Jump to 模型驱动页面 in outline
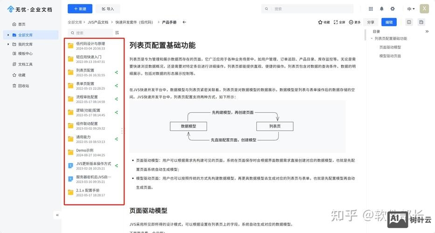Viewport: 435px width, 233px height. (390, 56)
